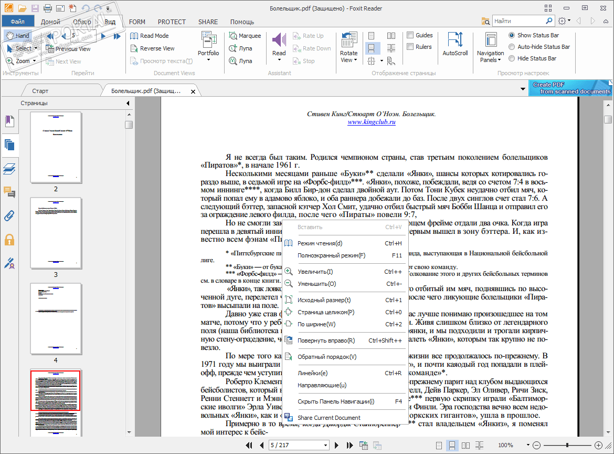The image size is (614, 454).
Task: Enable the Rulers checkbox
Action: 410,47
